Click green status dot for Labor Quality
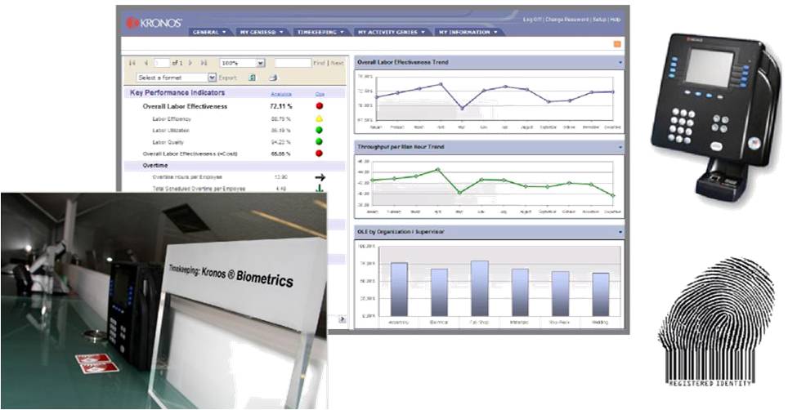Screen dimensions: 788x410 (x=319, y=142)
